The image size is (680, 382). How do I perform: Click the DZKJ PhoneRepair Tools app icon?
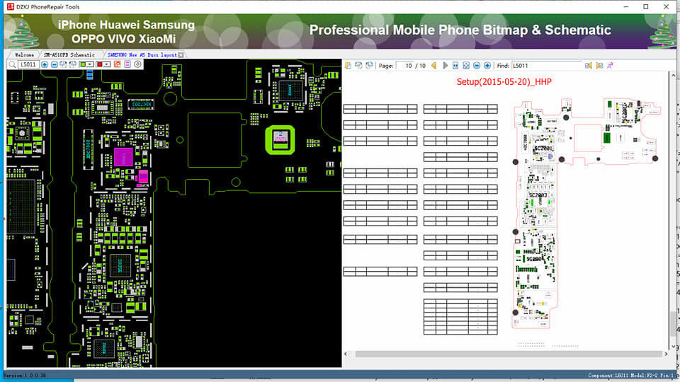coord(11,6)
